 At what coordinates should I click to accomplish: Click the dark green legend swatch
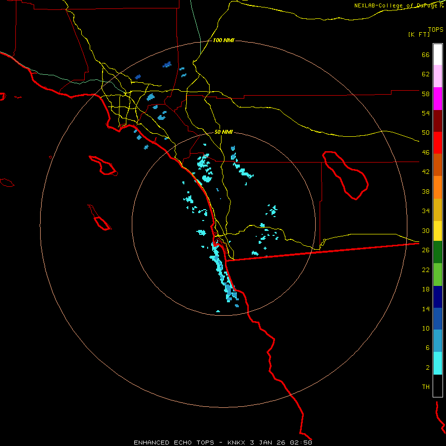(438, 252)
